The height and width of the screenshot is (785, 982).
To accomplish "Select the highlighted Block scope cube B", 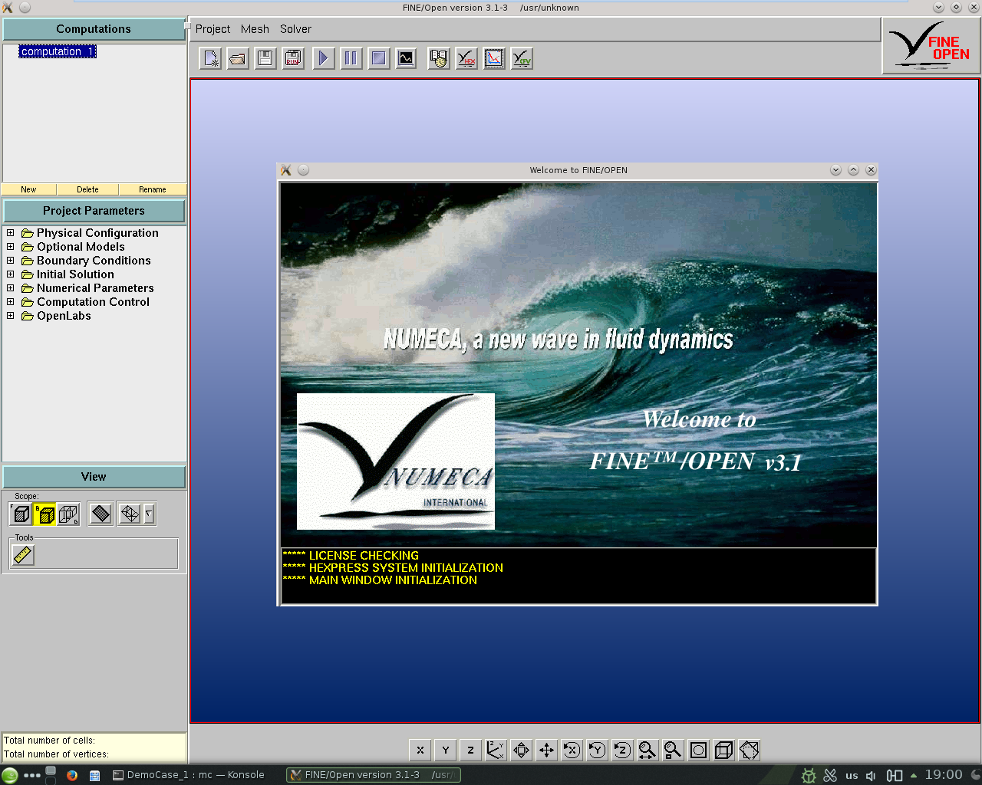I will pyautogui.click(x=45, y=514).
